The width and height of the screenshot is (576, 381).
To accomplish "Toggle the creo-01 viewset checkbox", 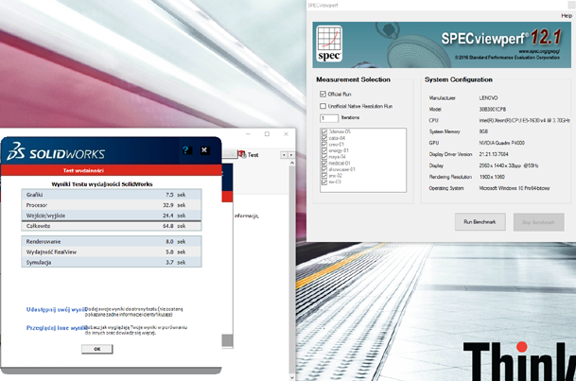I will tap(324, 145).
